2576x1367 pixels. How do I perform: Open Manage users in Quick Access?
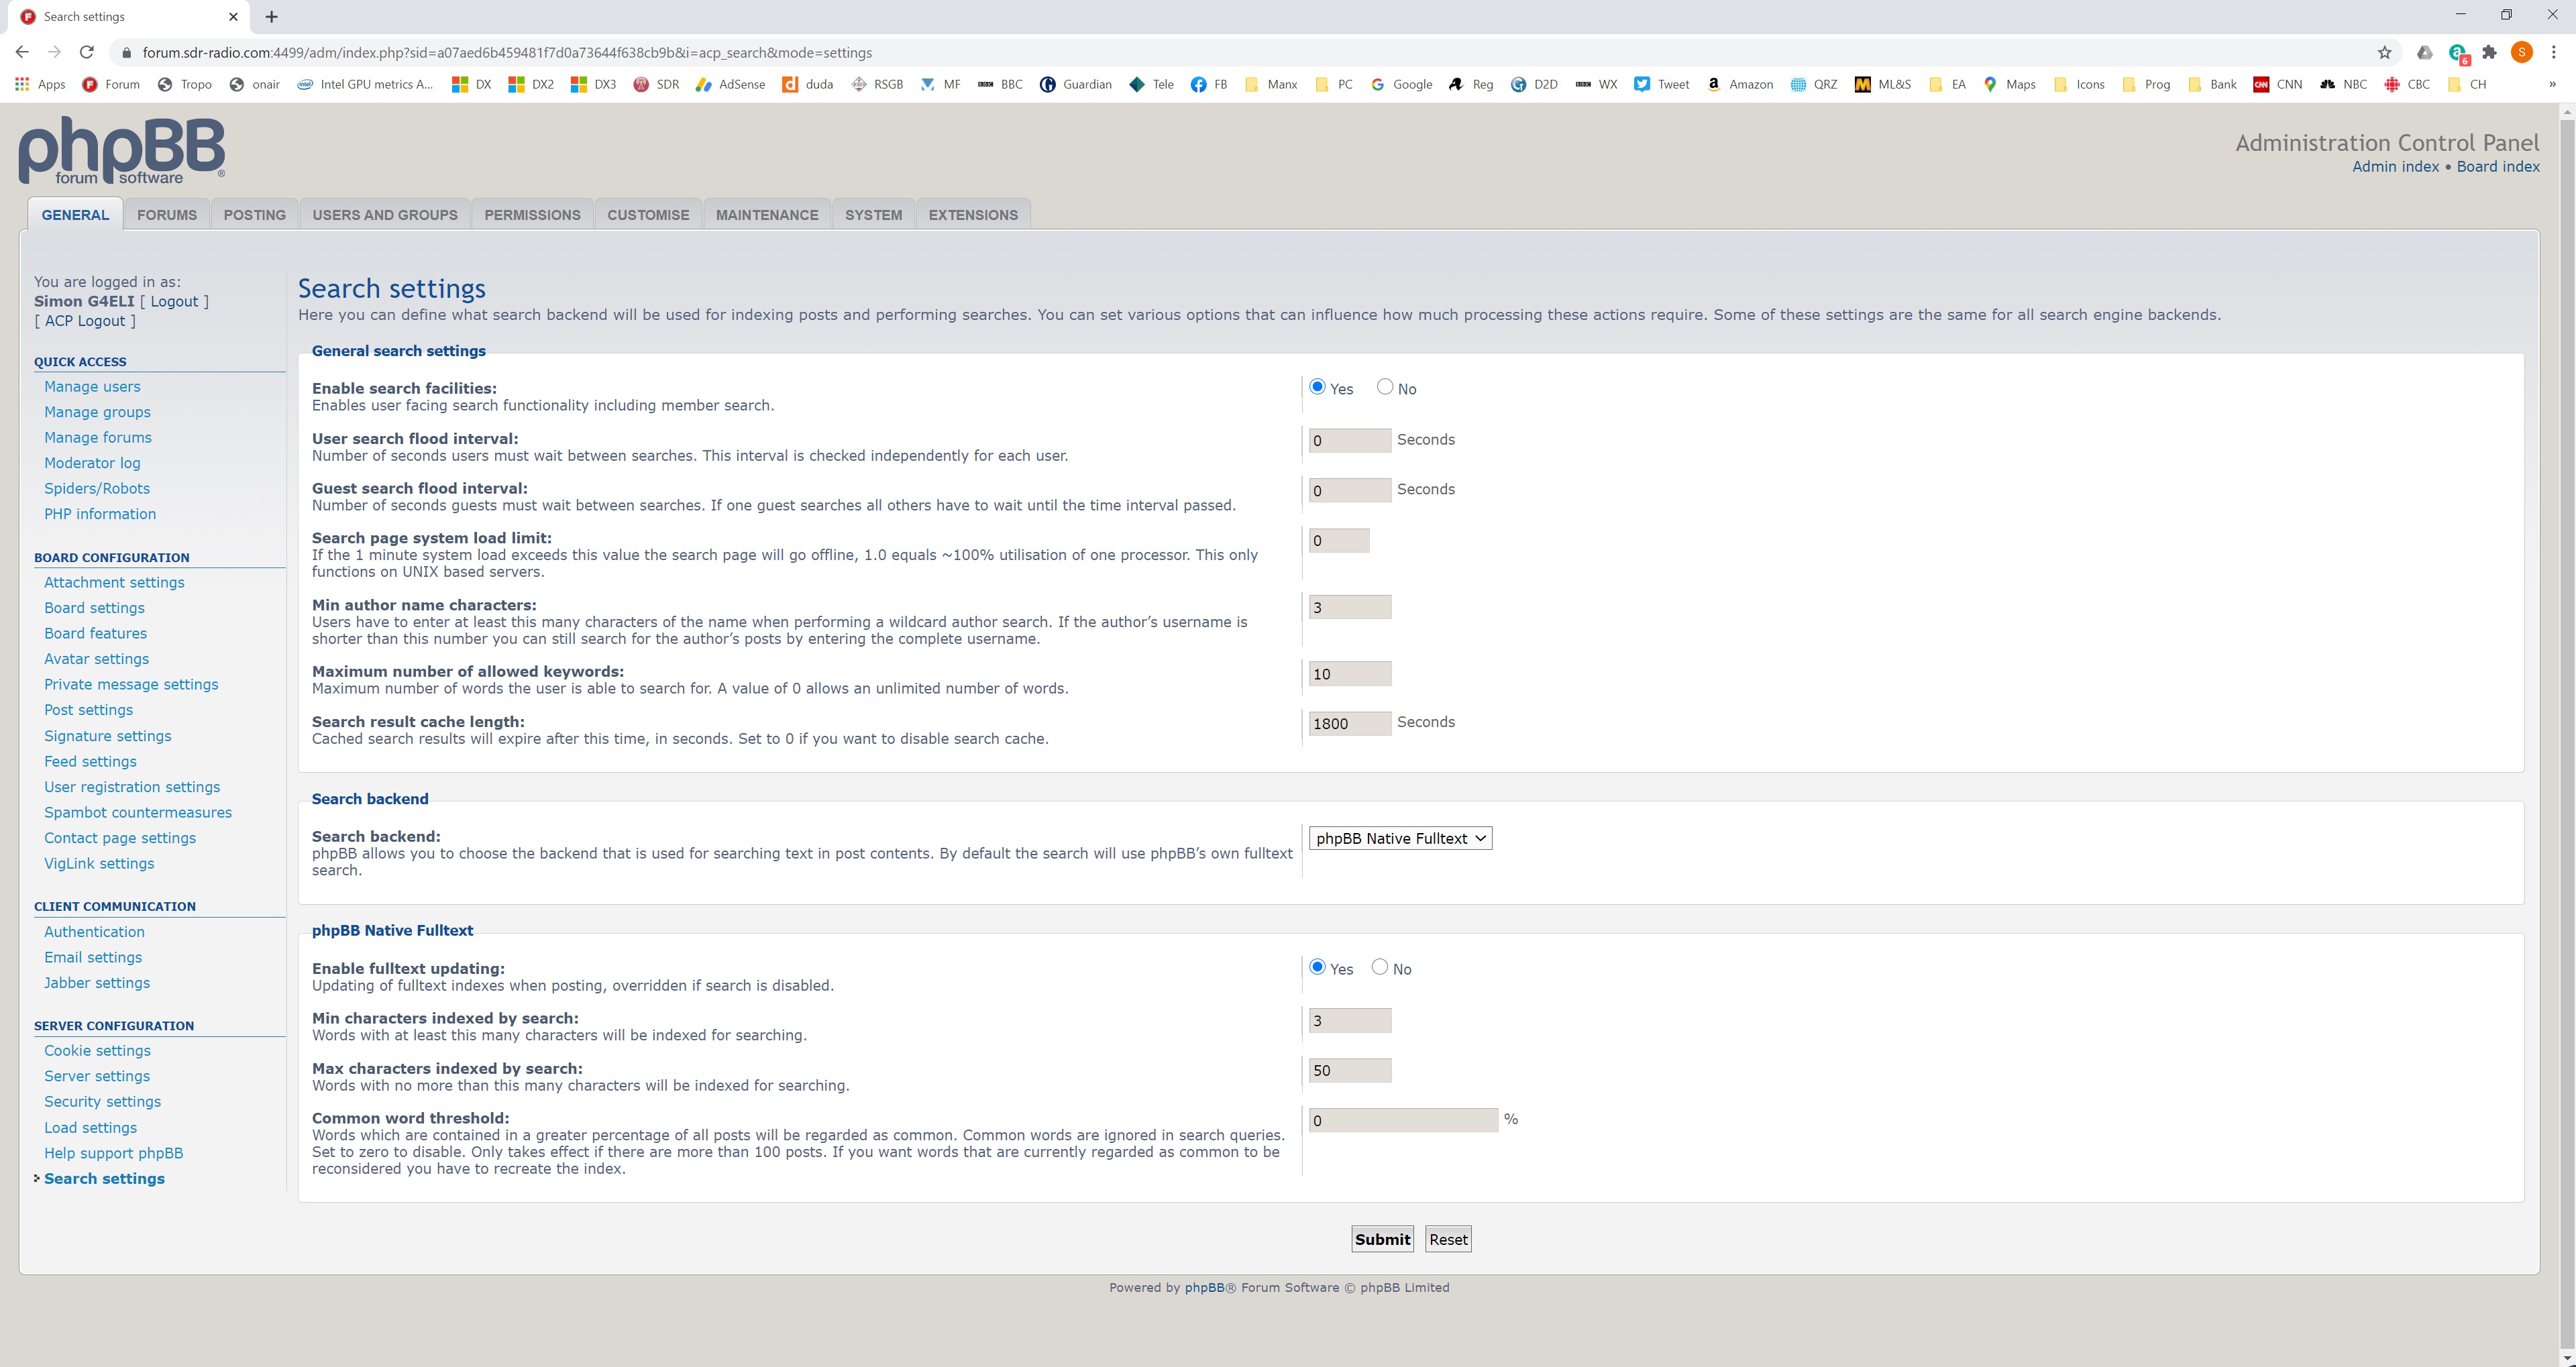[x=92, y=387]
